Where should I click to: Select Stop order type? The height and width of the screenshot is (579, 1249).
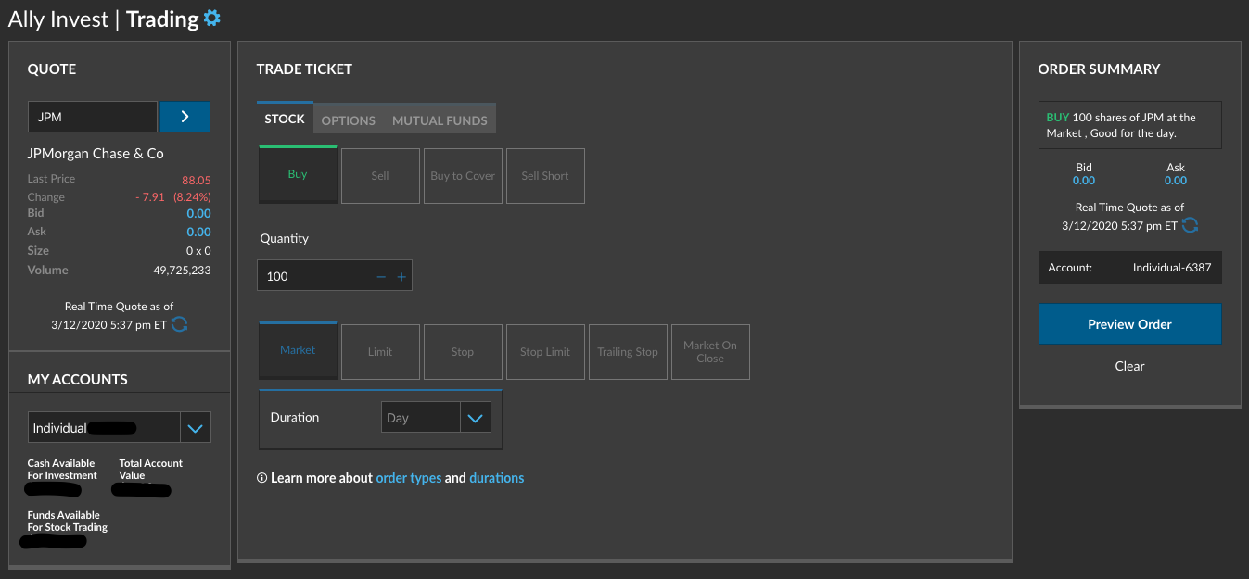pos(463,352)
